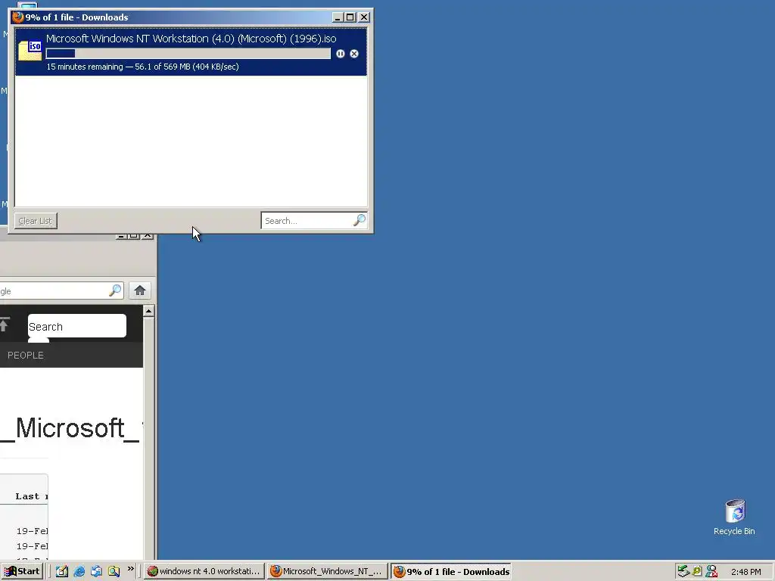Minimize the Downloads window

click(338, 17)
